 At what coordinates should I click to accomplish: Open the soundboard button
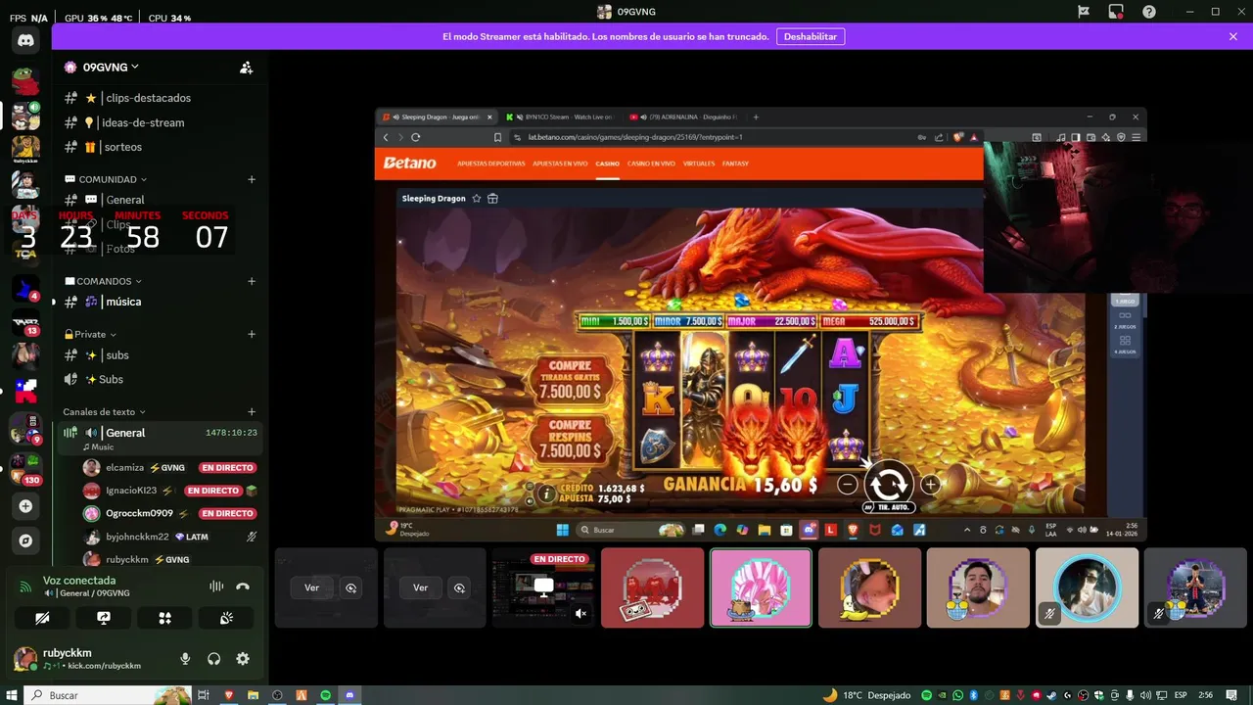226,618
